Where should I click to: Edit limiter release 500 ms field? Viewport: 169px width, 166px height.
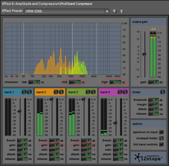click(x=153, y=114)
